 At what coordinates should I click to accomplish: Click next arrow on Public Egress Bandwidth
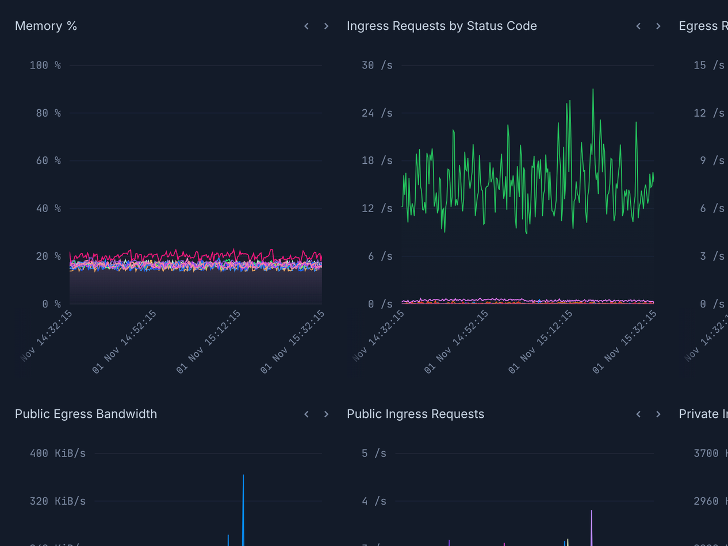tap(326, 414)
